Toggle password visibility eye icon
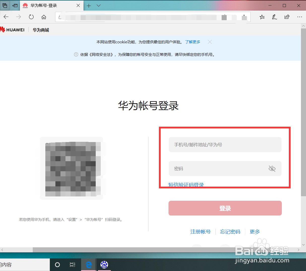Viewport: 306px width, 271px height. [x=272, y=168]
